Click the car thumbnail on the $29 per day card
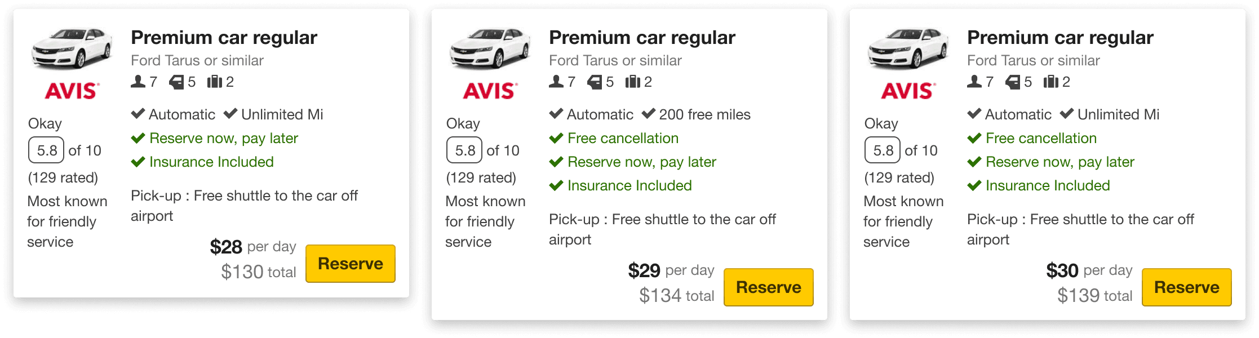The width and height of the screenshot is (1259, 338). (x=490, y=48)
